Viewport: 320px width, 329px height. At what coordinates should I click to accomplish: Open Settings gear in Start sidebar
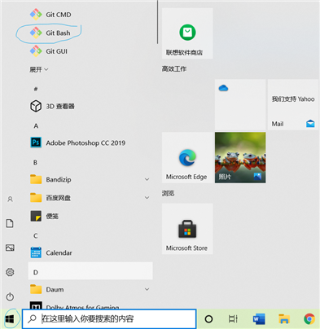click(10, 272)
